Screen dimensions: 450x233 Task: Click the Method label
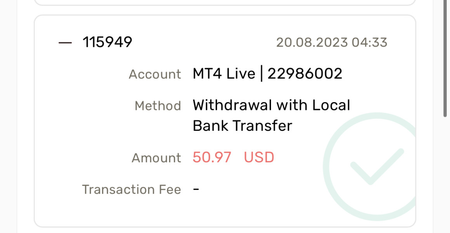pos(158,106)
